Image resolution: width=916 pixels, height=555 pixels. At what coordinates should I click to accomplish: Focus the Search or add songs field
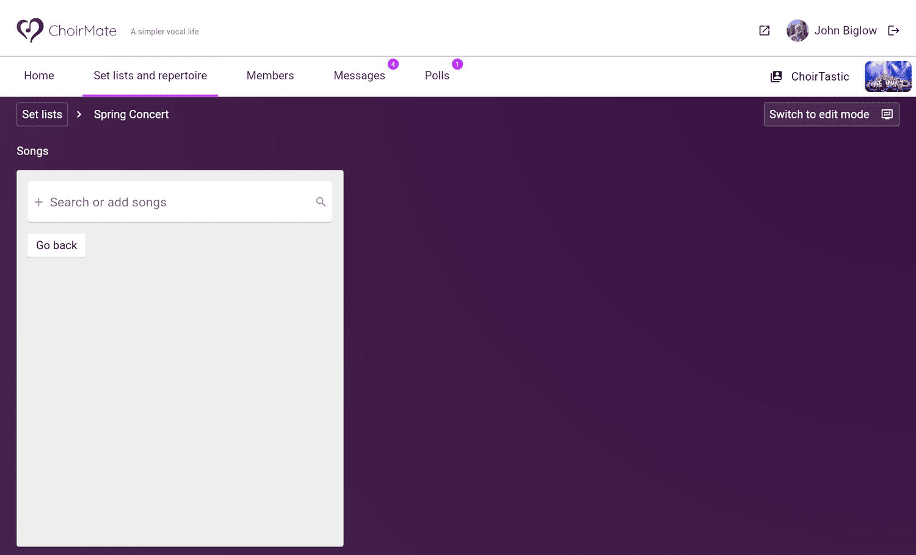click(180, 202)
